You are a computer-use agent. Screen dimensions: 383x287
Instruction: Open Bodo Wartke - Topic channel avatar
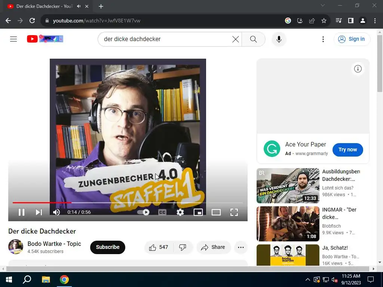pyautogui.click(x=16, y=247)
